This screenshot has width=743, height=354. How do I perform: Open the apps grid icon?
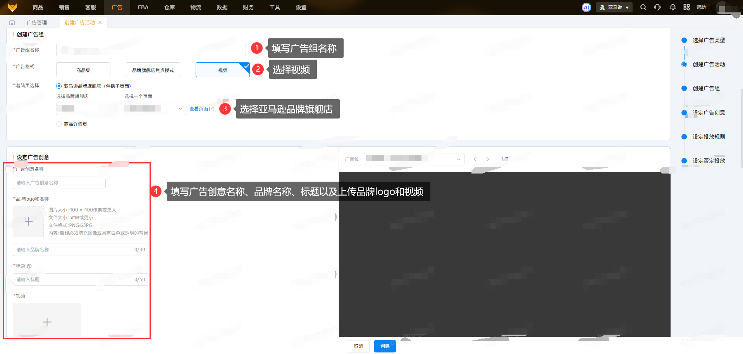(x=687, y=7)
